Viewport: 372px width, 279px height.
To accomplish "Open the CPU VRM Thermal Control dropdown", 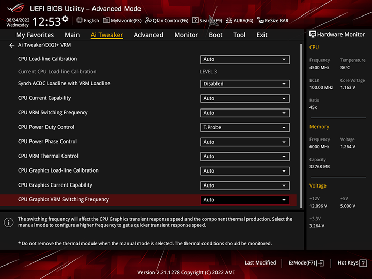I will click(245, 156).
